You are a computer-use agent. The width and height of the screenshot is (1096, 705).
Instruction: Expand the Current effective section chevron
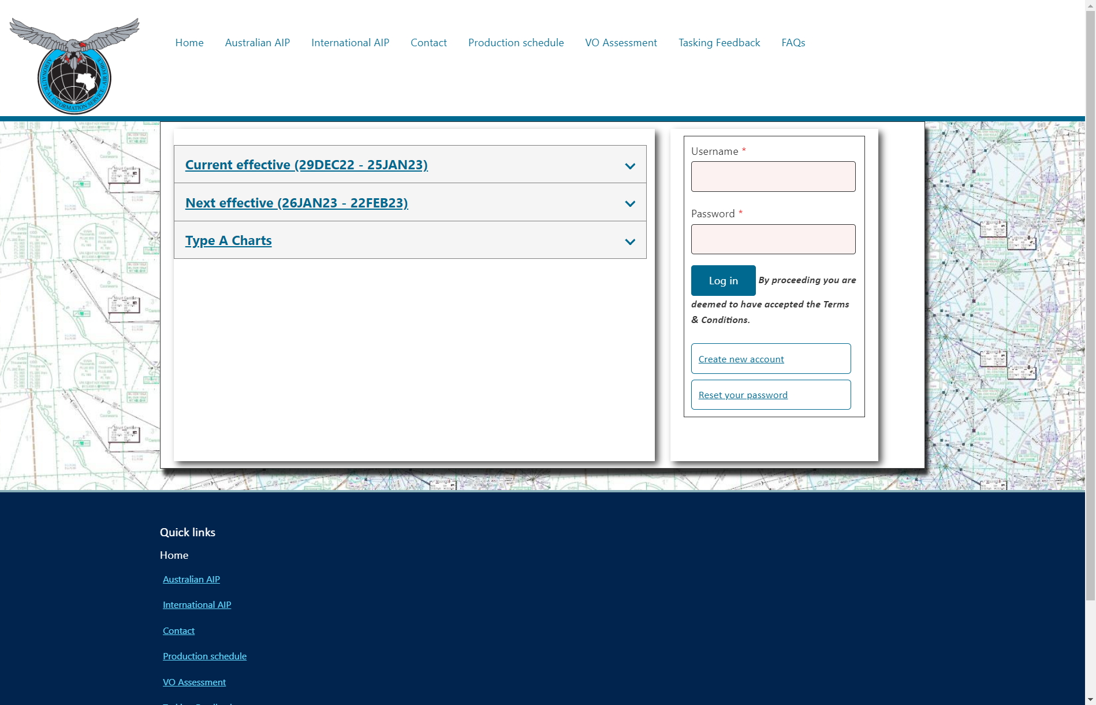[x=630, y=166]
